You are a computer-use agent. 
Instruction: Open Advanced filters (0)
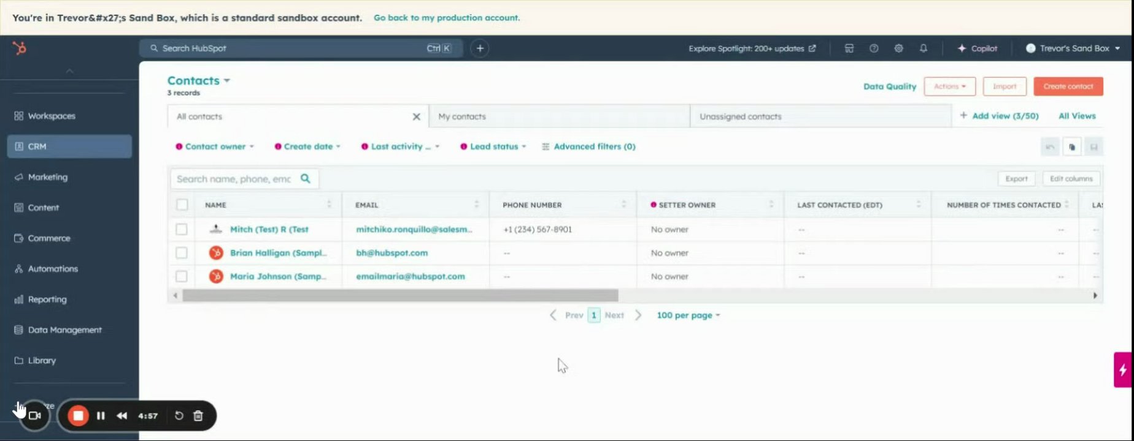pyautogui.click(x=588, y=146)
